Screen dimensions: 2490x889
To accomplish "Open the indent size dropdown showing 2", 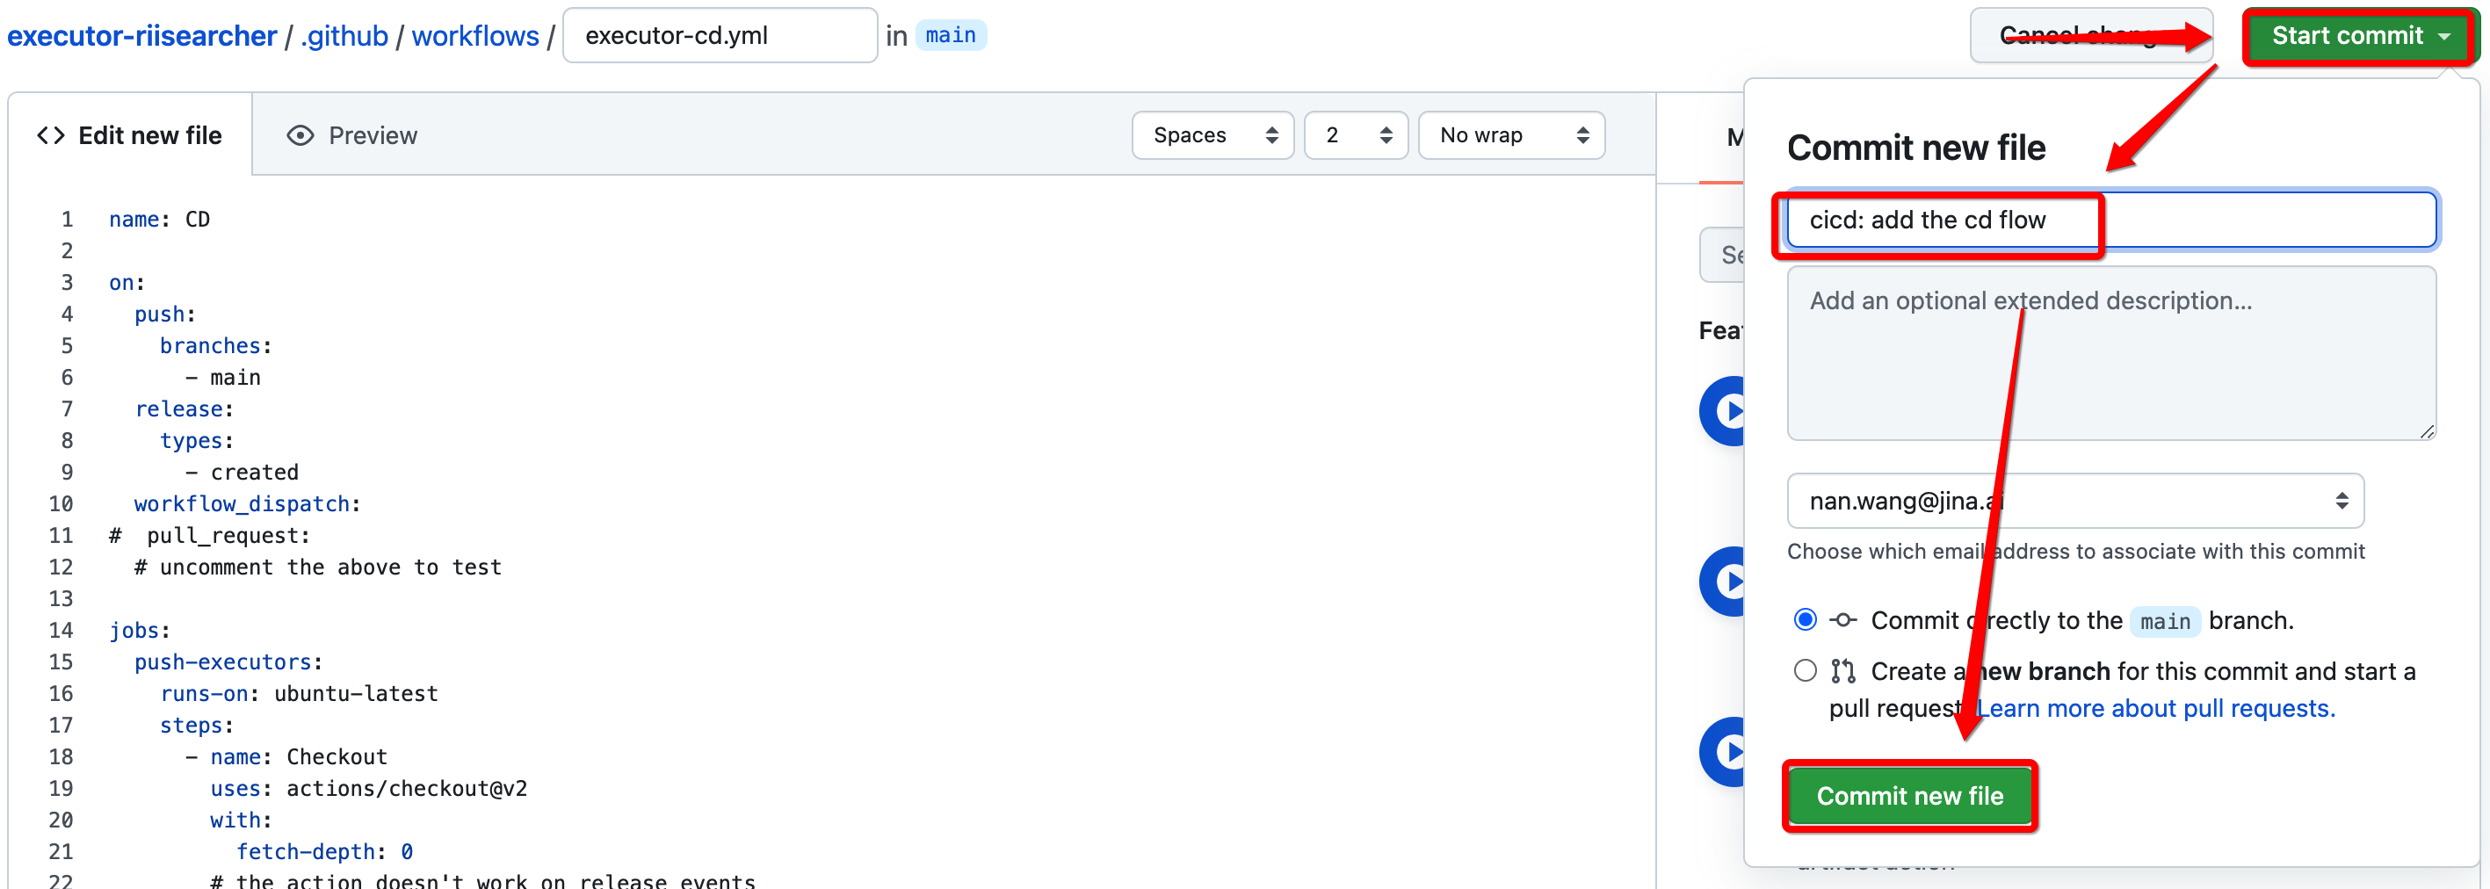I will point(1355,135).
